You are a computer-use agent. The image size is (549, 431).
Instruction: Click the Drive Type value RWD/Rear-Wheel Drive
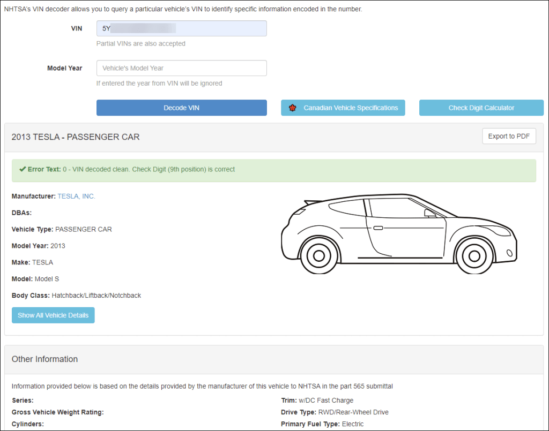pyautogui.click(x=353, y=412)
